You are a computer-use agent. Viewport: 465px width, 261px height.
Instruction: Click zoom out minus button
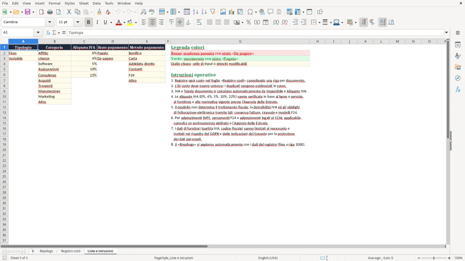click(x=419, y=258)
